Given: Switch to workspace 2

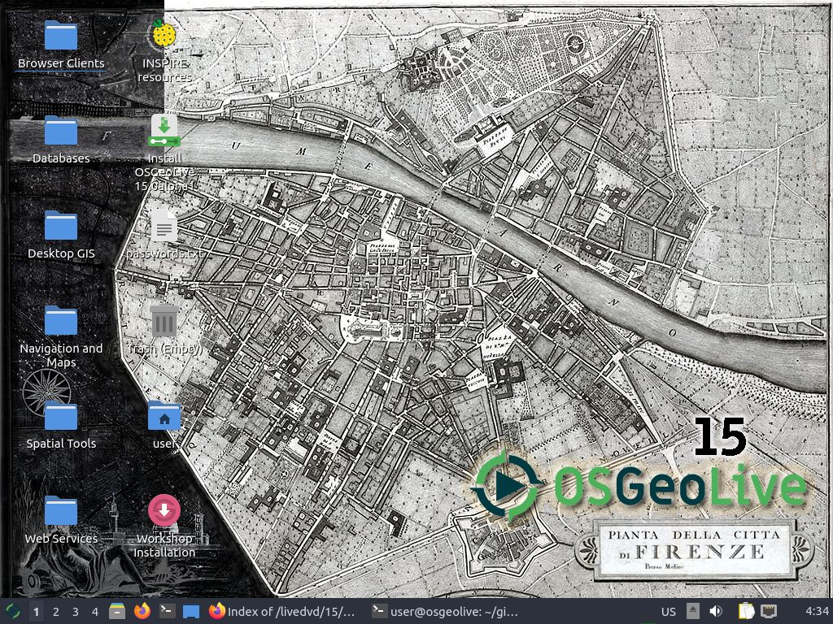Looking at the screenshot, I should pos(55,611).
